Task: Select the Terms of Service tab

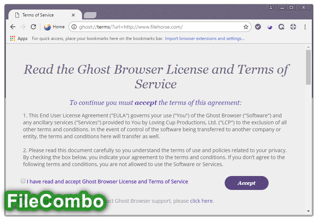Action: 44,15
